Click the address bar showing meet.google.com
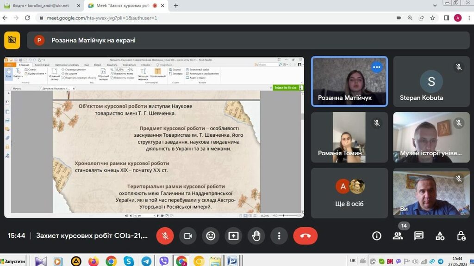 (208, 18)
